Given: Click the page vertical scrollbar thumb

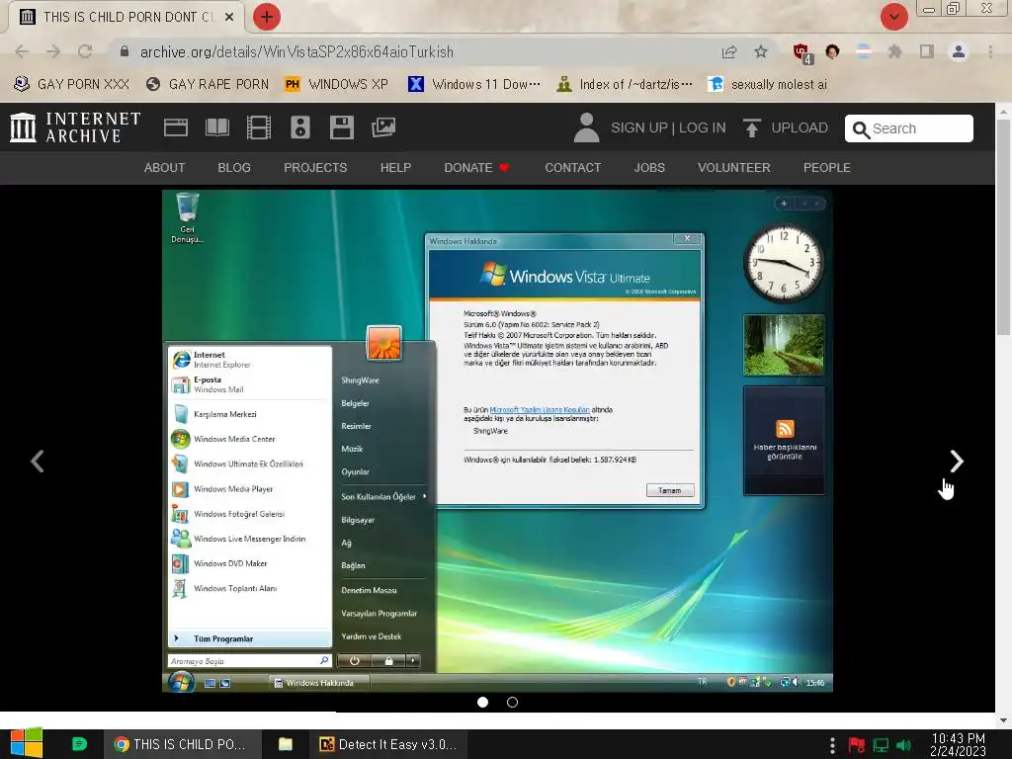Looking at the screenshot, I should click(1004, 227).
